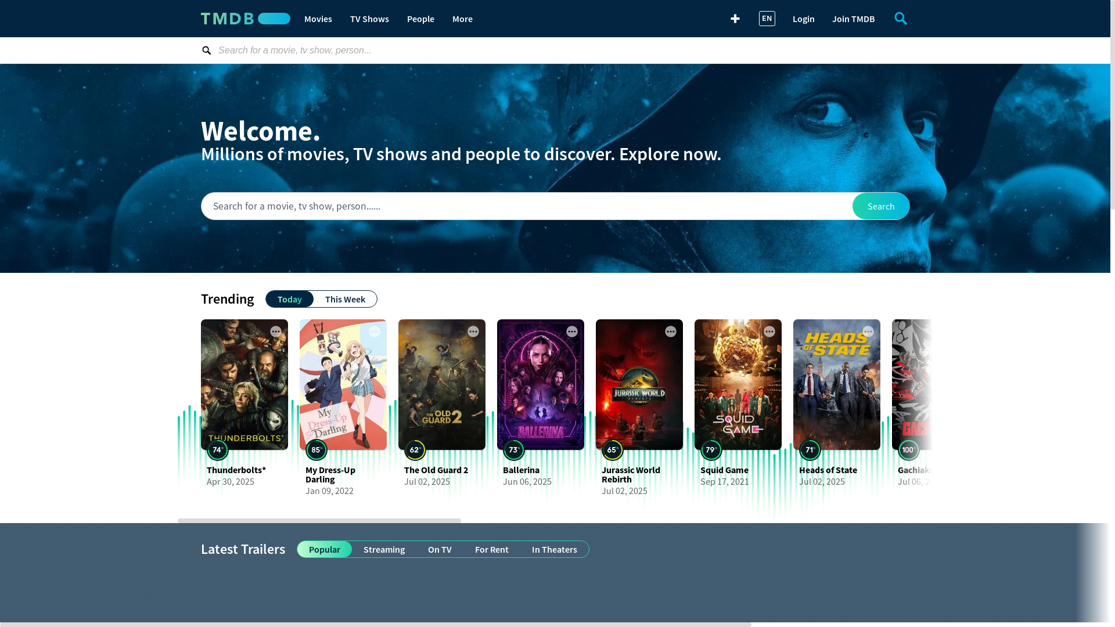Viewport: 1115px width, 627px height.
Task: Open Thunderbolts* title link
Action: 236,470
